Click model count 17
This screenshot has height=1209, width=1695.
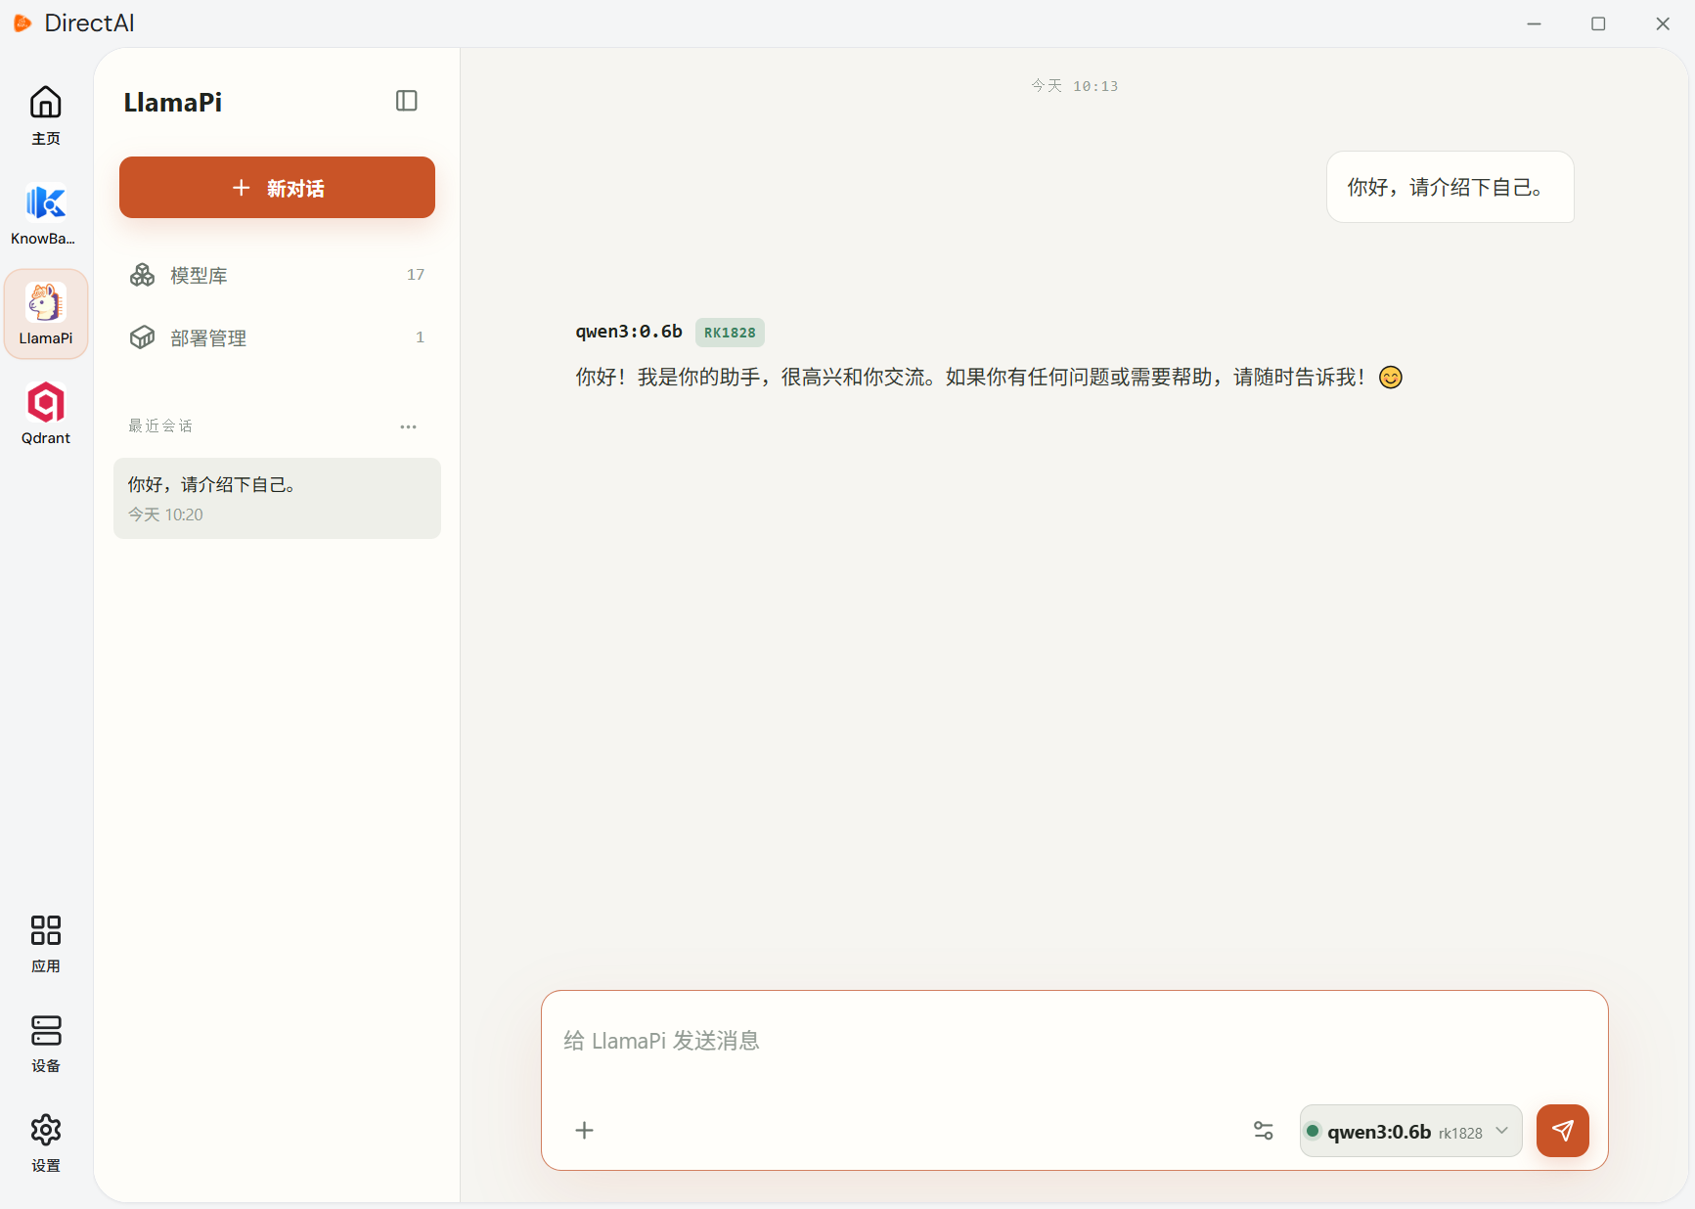coord(416,275)
